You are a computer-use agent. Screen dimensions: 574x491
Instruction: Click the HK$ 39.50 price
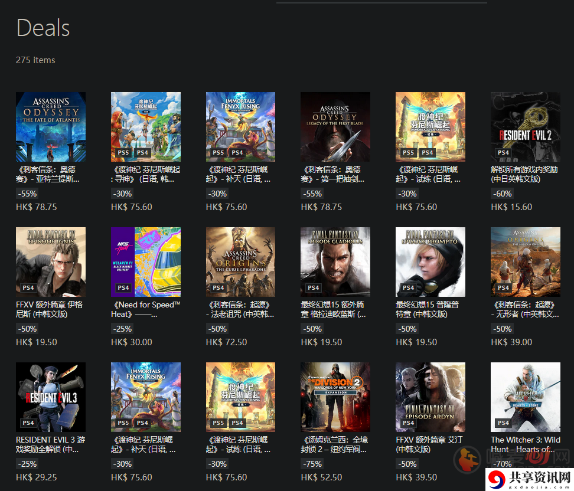(416, 477)
